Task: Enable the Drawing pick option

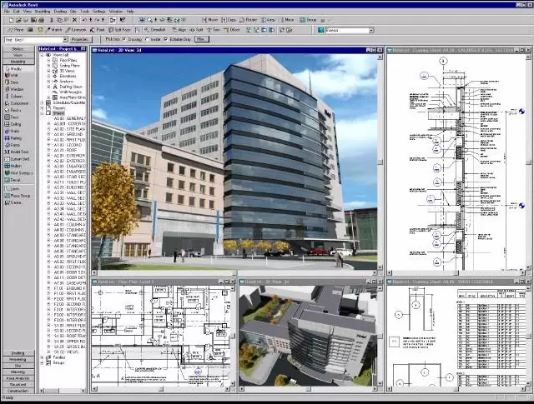Action: 125,39
